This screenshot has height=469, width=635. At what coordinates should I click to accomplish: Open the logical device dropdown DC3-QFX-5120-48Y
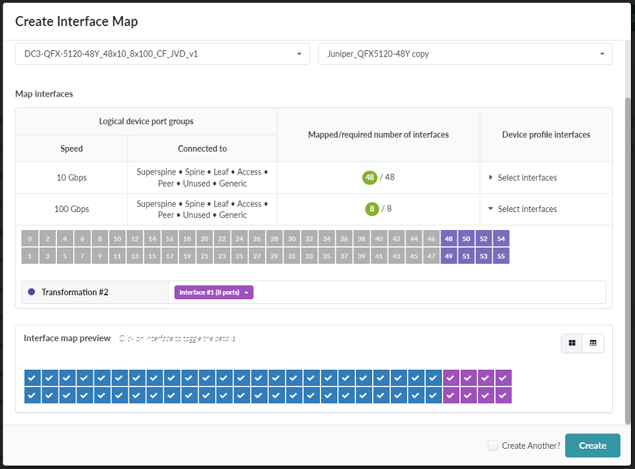[x=162, y=54]
